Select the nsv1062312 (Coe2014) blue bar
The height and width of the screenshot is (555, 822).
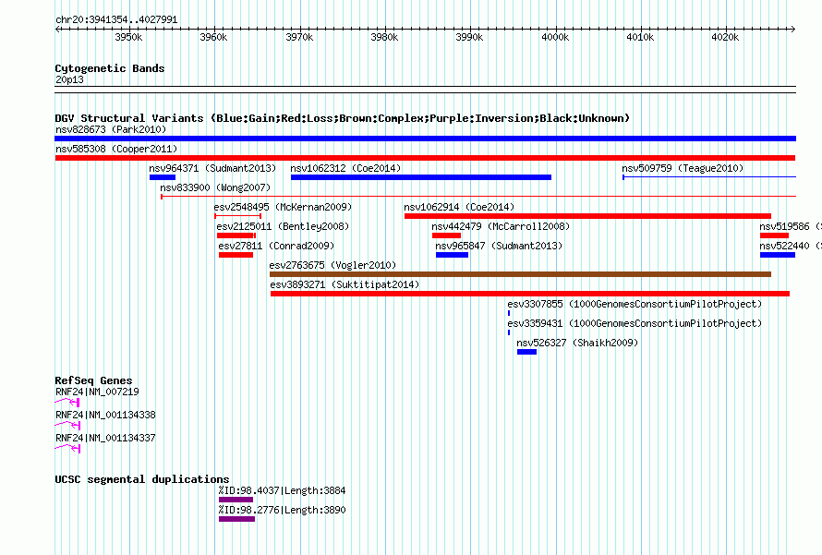coord(421,177)
